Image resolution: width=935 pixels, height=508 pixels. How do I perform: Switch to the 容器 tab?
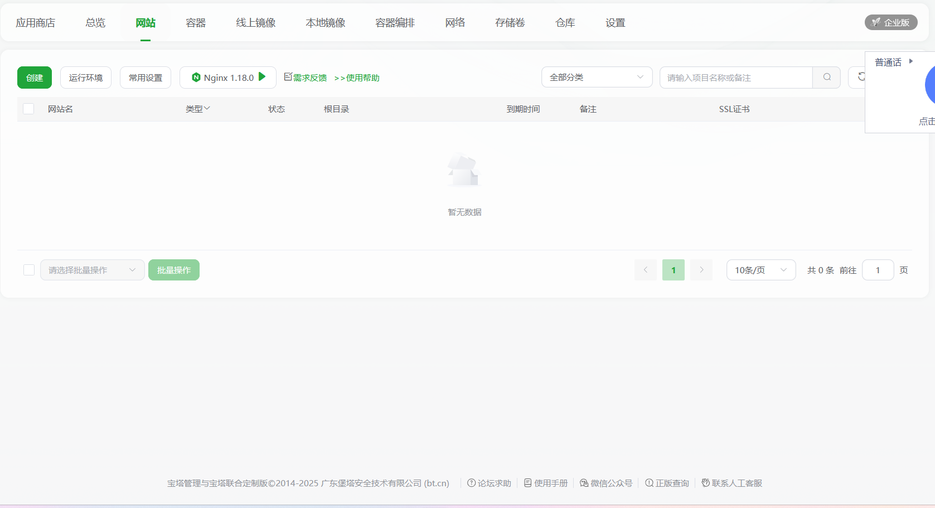[196, 23]
